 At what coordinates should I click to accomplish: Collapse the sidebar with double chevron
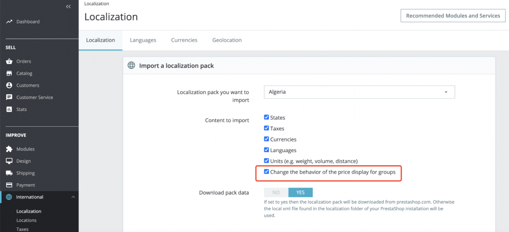(68, 7)
